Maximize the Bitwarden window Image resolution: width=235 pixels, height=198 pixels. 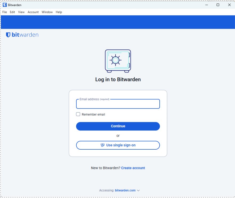click(218, 5)
